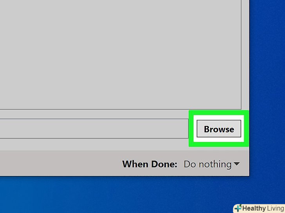Click the green highlight frame around Browse
Viewport: 285px width, 213px height.
[x=219, y=113]
